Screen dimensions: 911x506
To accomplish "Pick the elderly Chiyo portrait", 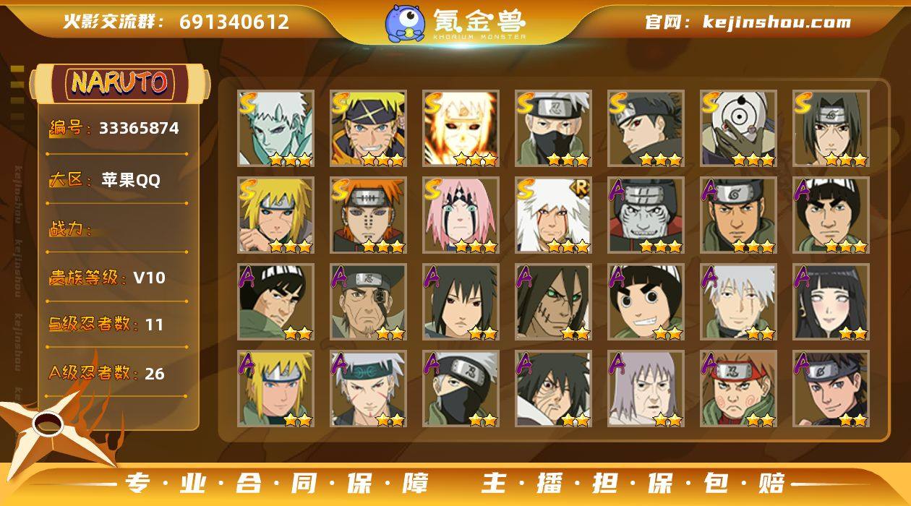I will (646, 388).
